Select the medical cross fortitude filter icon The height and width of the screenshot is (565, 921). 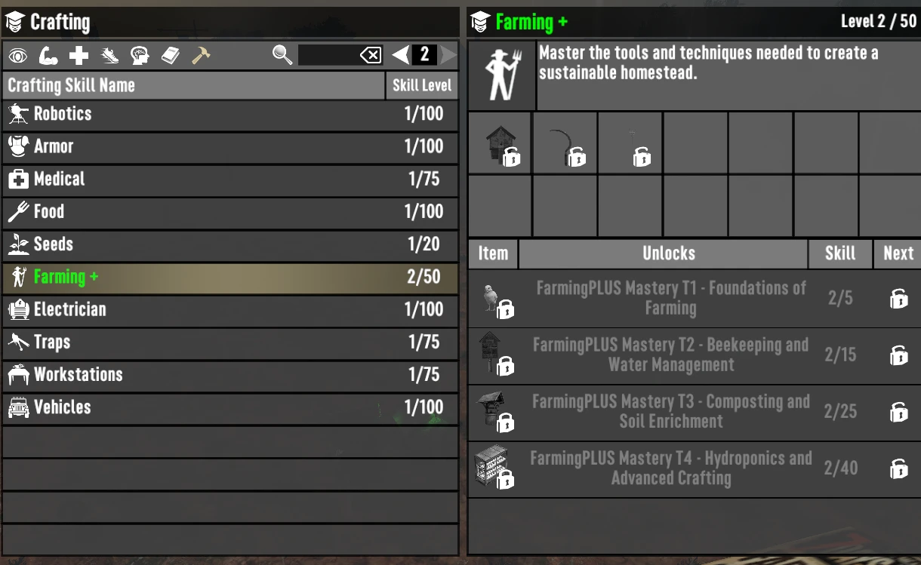(x=79, y=55)
